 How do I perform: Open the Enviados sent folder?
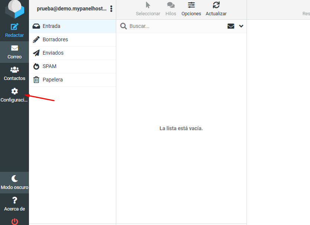[x=72, y=53]
